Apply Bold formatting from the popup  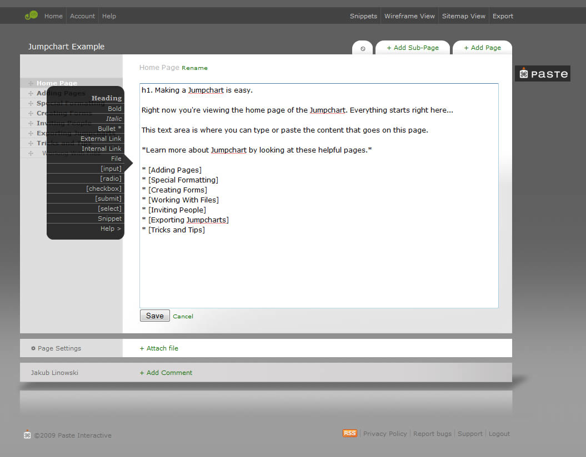[x=114, y=109]
